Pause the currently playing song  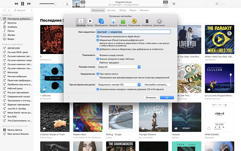(23, 3)
